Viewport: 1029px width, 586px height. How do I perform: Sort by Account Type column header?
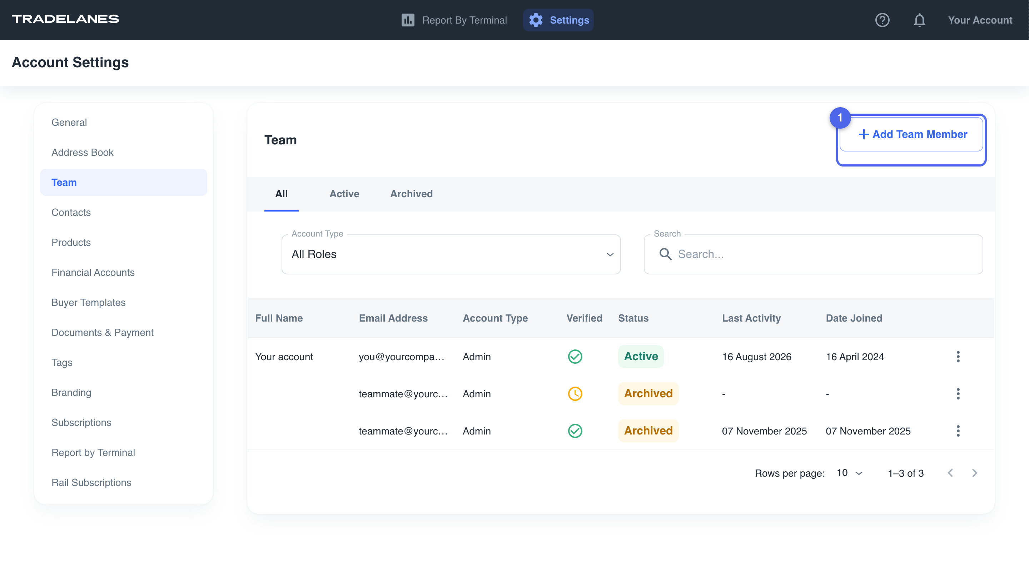[x=495, y=318]
